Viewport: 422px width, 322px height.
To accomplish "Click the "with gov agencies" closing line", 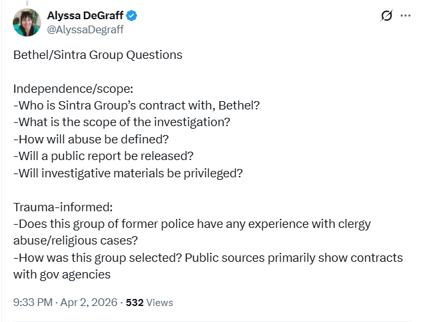I will [x=62, y=274].
